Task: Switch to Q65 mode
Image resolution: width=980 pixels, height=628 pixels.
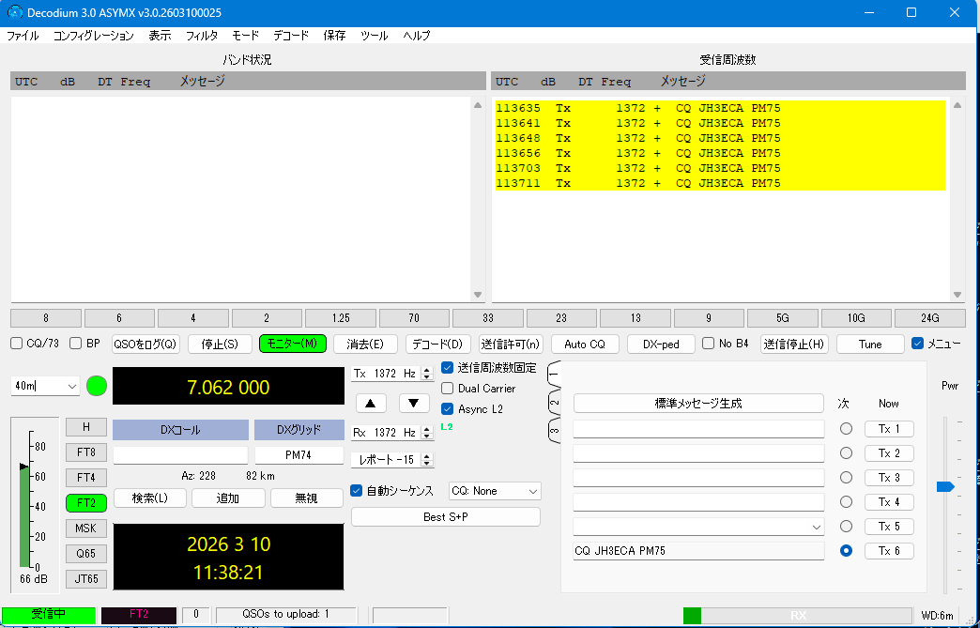Action: coord(86,554)
